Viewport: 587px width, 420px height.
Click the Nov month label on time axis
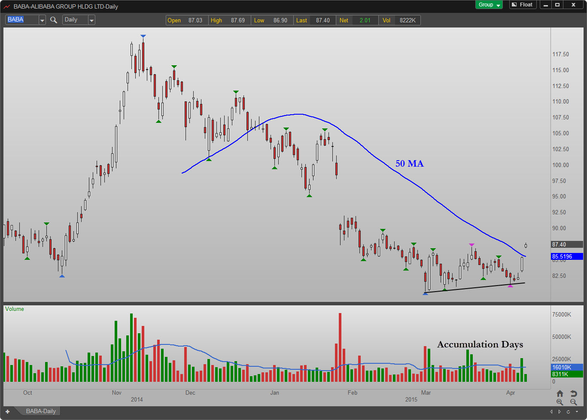click(x=116, y=393)
